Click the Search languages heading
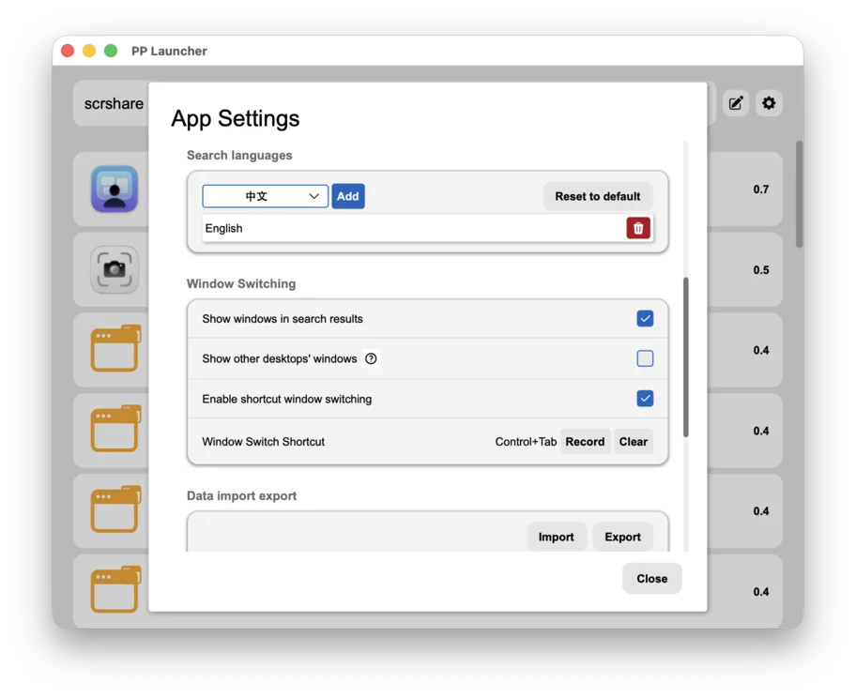Viewport: 856px width, 698px height. (x=239, y=155)
